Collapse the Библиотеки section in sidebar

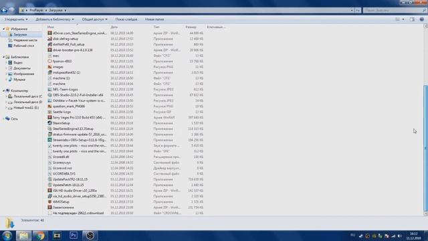click(x=4, y=57)
